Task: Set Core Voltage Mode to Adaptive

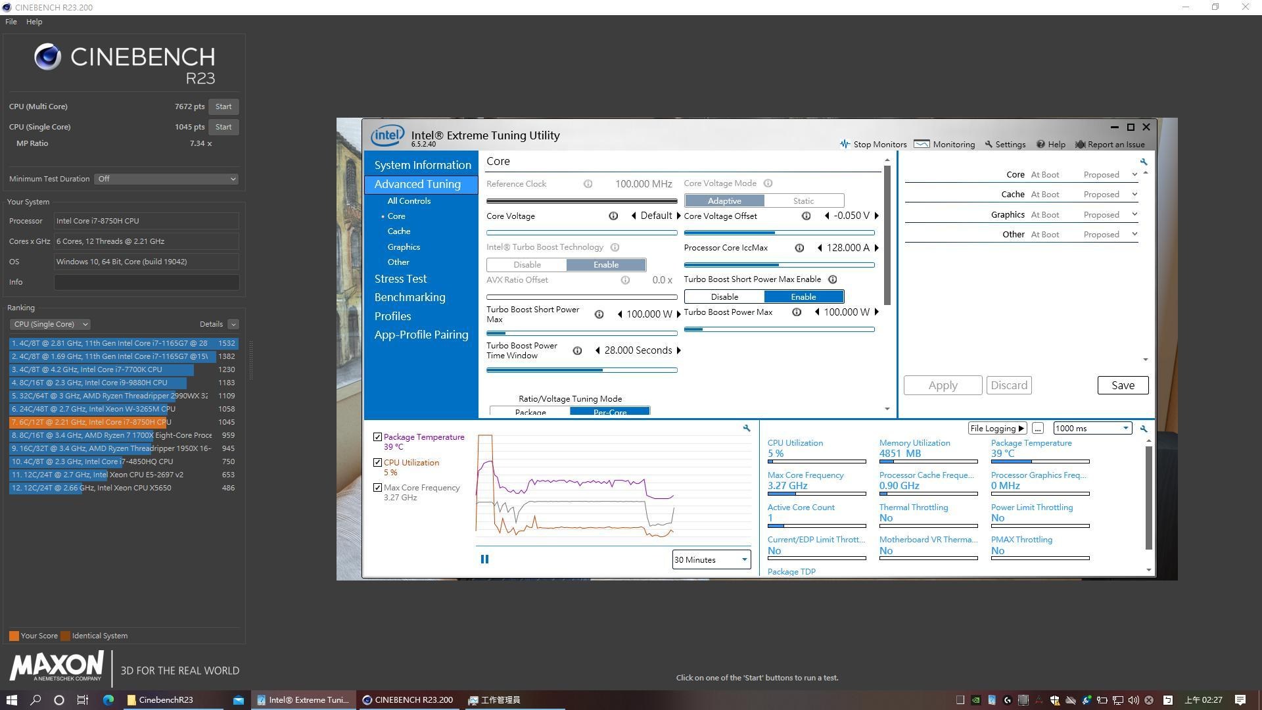Action: click(x=724, y=201)
